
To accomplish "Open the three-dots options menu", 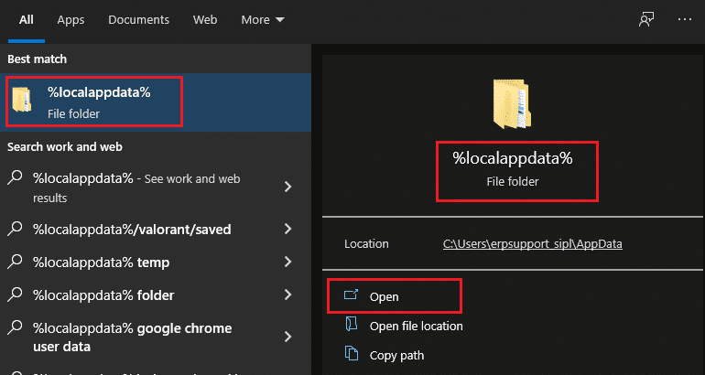I will (685, 19).
